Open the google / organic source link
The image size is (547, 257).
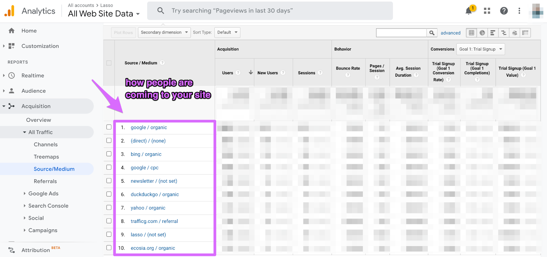coord(149,127)
